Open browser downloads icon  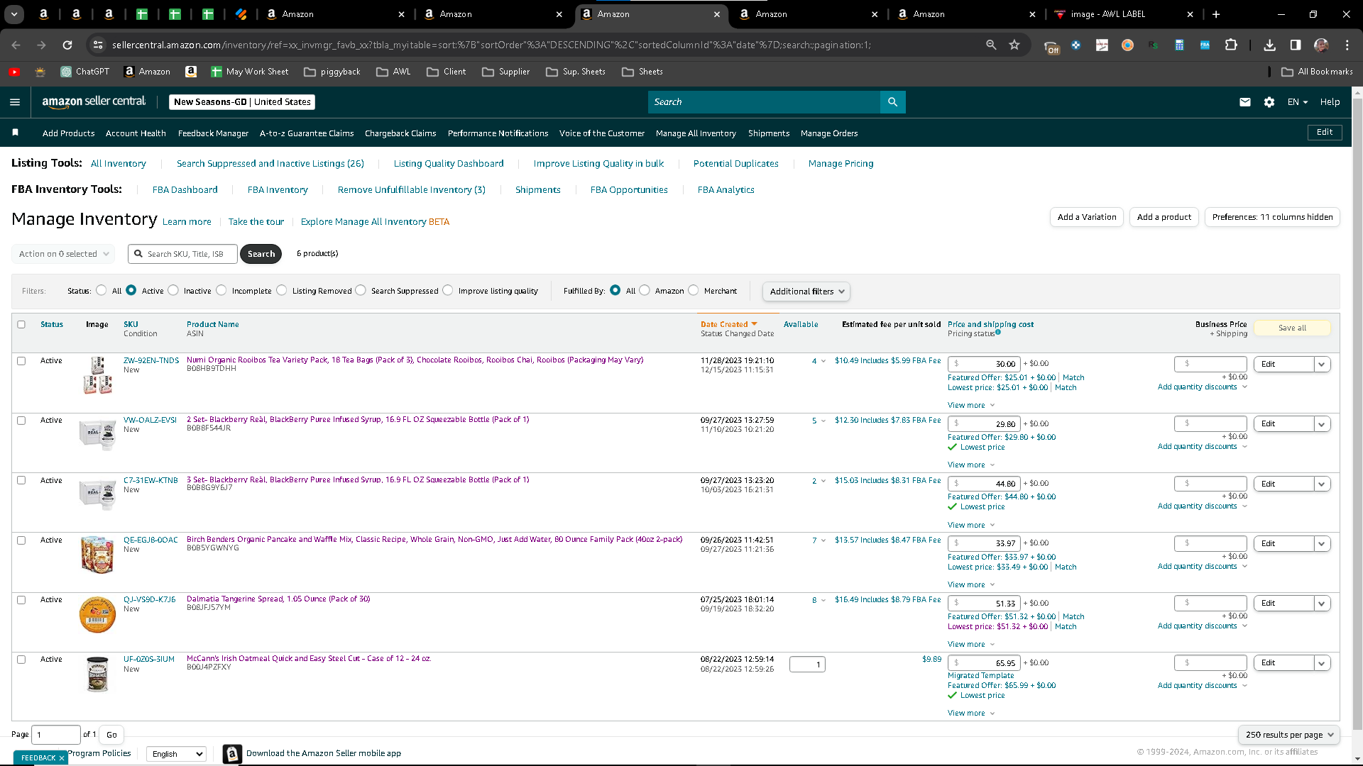[x=1270, y=45]
